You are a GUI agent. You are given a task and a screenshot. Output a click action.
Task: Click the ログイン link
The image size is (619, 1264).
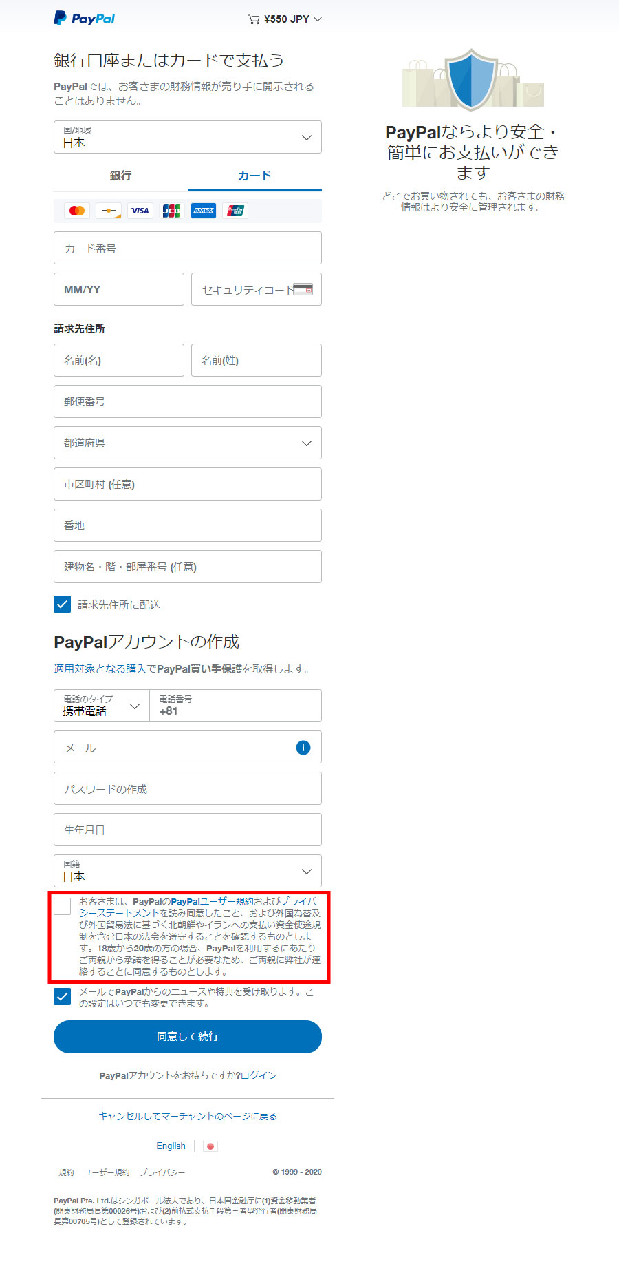(259, 1075)
